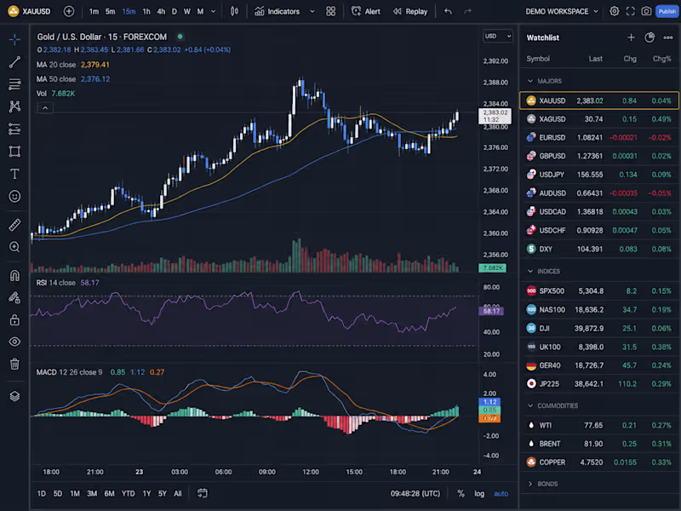The width and height of the screenshot is (681, 511).
Task: Click the Publish button
Action: tap(667, 11)
